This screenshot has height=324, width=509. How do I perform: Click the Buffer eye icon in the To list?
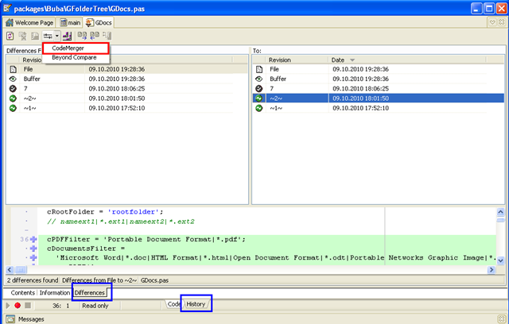coord(259,79)
